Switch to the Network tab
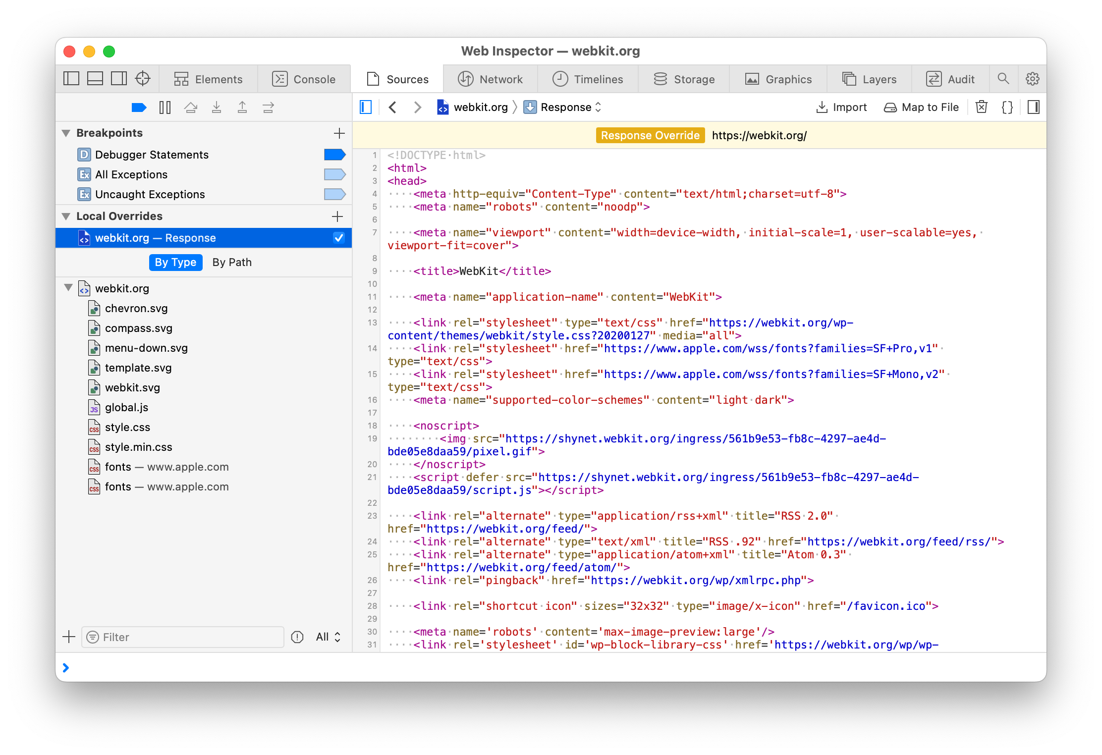The height and width of the screenshot is (755, 1102). [x=490, y=79]
